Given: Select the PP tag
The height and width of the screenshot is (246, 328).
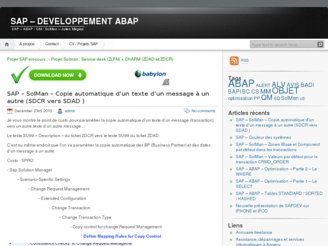Looking at the screenshot, I should pyautogui.click(x=257, y=98).
